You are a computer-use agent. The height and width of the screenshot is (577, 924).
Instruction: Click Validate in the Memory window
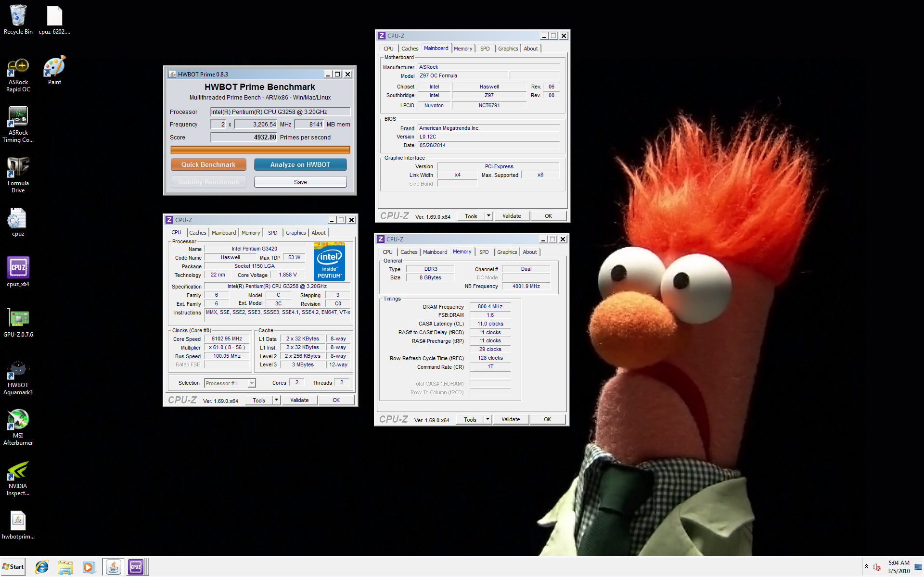click(x=511, y=419)
